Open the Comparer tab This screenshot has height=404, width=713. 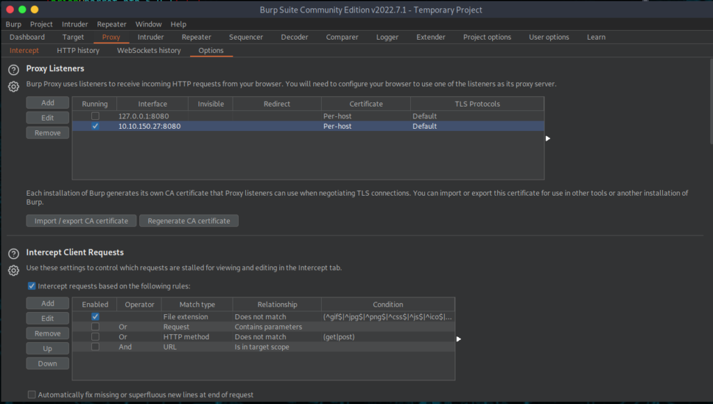pyautogui.click(x=343, y=37)
